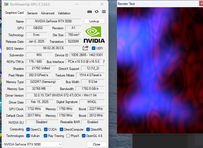Click the GPU field showing GB202
Viewport: 203px width, 148px height.
38,28
